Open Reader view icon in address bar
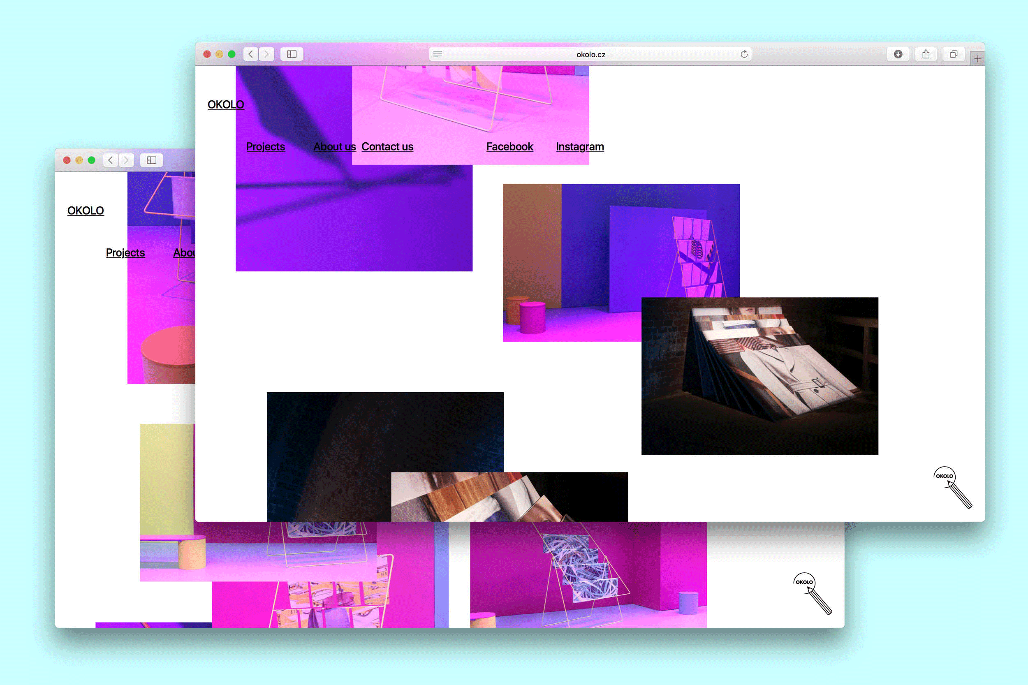The height and width of the screenshot is (685, 1028). click(x=438, y=54)
